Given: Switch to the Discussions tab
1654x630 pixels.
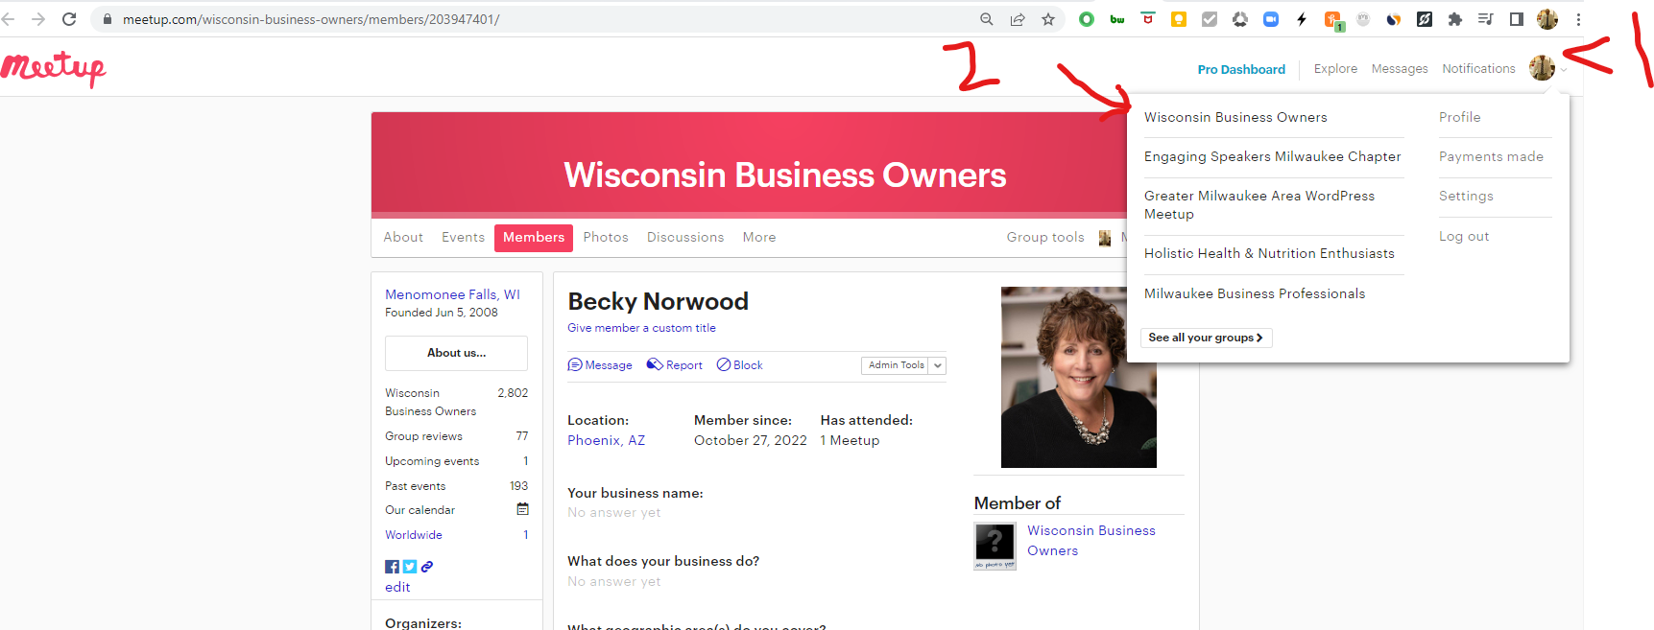Looking at the screenshot, I should click(x=685, y=237).
